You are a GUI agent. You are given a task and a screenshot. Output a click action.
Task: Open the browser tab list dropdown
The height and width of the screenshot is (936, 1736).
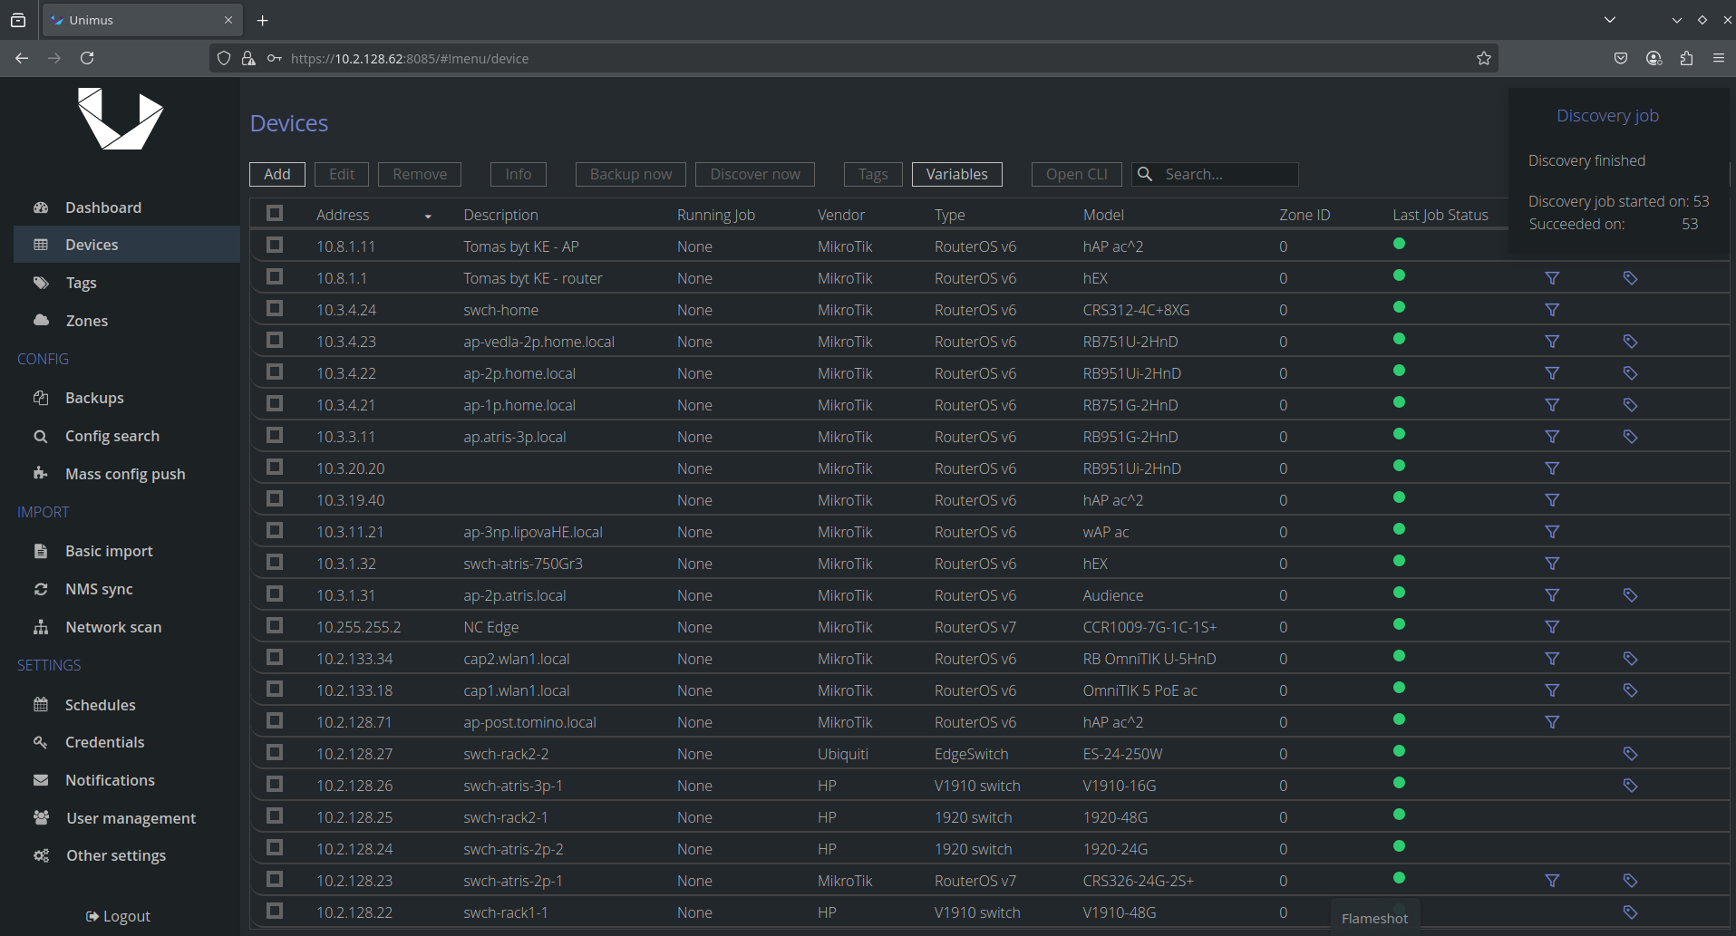click(1610, 20)
